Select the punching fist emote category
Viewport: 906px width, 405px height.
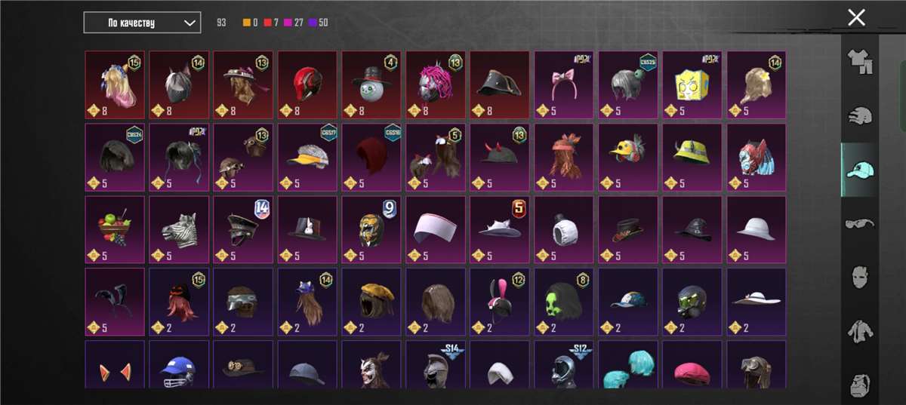click(x=858, y=117)
